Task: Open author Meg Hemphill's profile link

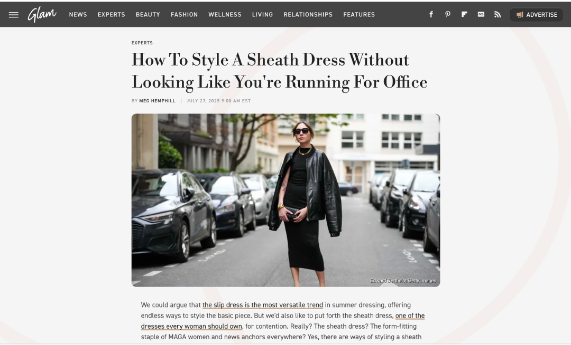Action: click(x=158, y=101)
